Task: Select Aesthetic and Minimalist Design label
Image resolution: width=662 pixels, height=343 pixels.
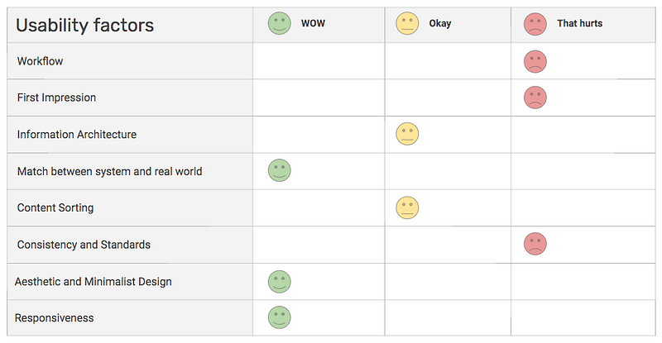Action: click(x=94, y=281)
